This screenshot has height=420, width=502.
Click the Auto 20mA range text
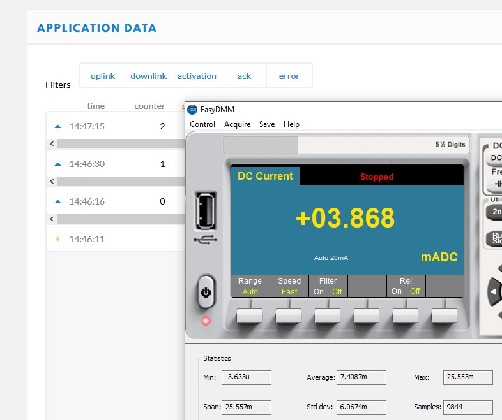[x=331, y=258]
